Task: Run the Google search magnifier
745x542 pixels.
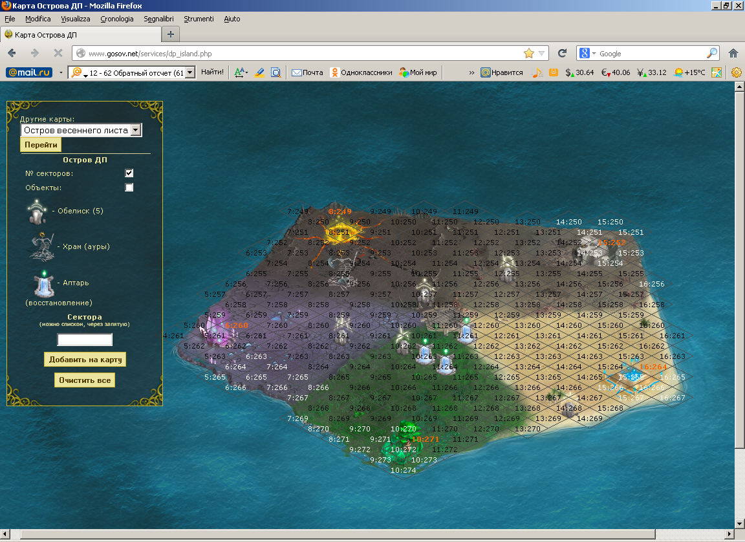Action: (x=712, y=53)
